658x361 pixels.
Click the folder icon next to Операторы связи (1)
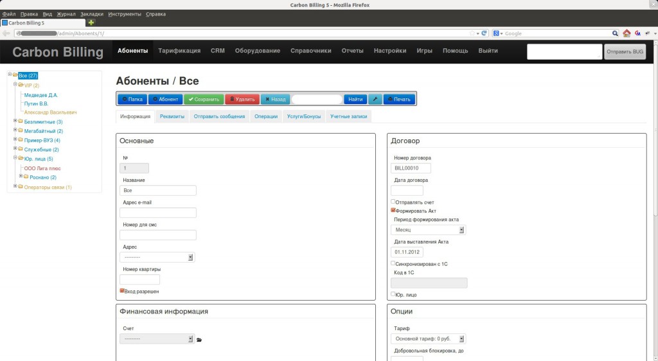pyautogui.click(x=21, y=186)
